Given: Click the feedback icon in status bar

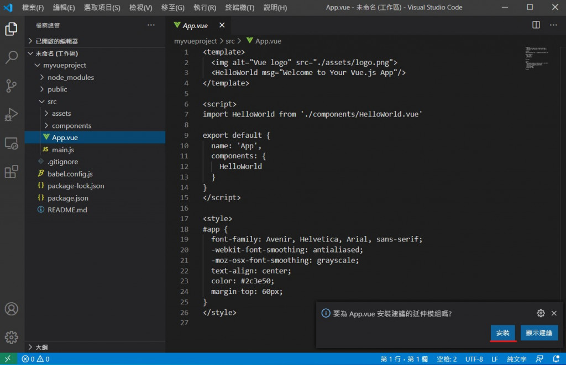Looking at the screenshot, I should coord(539,359).
